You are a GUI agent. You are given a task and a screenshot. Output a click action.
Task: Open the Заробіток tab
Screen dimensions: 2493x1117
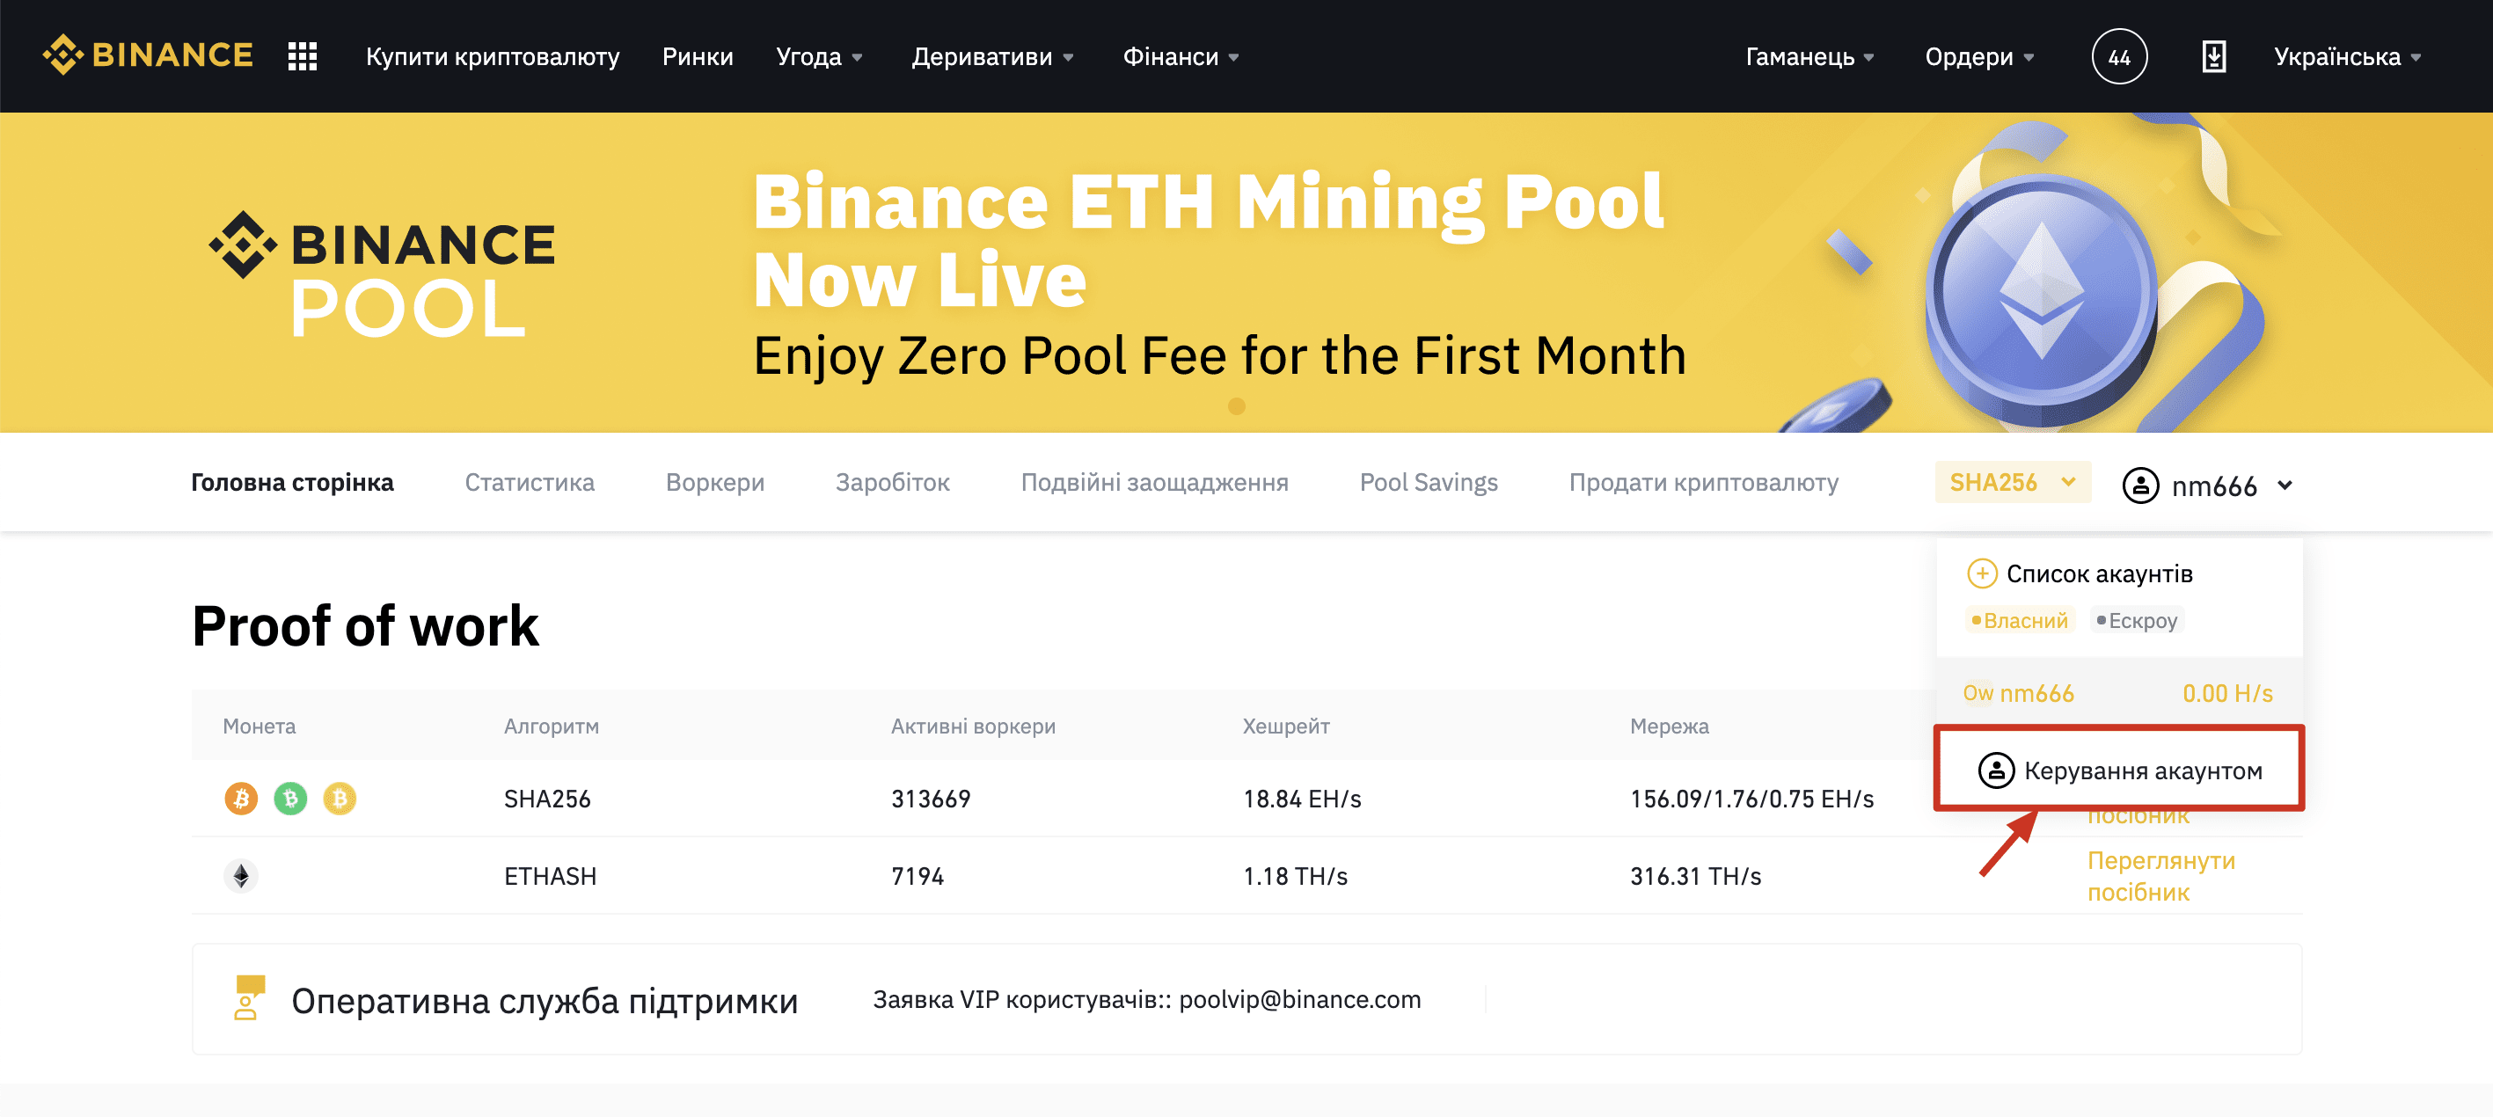[x=892, y=482]
